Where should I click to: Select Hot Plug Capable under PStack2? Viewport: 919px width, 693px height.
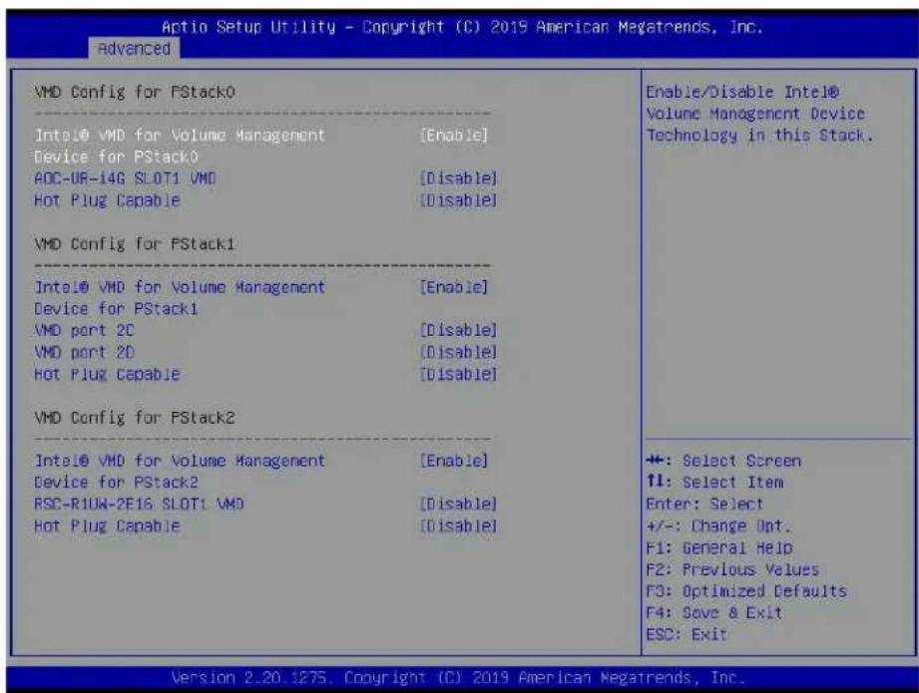click(107, 525)
